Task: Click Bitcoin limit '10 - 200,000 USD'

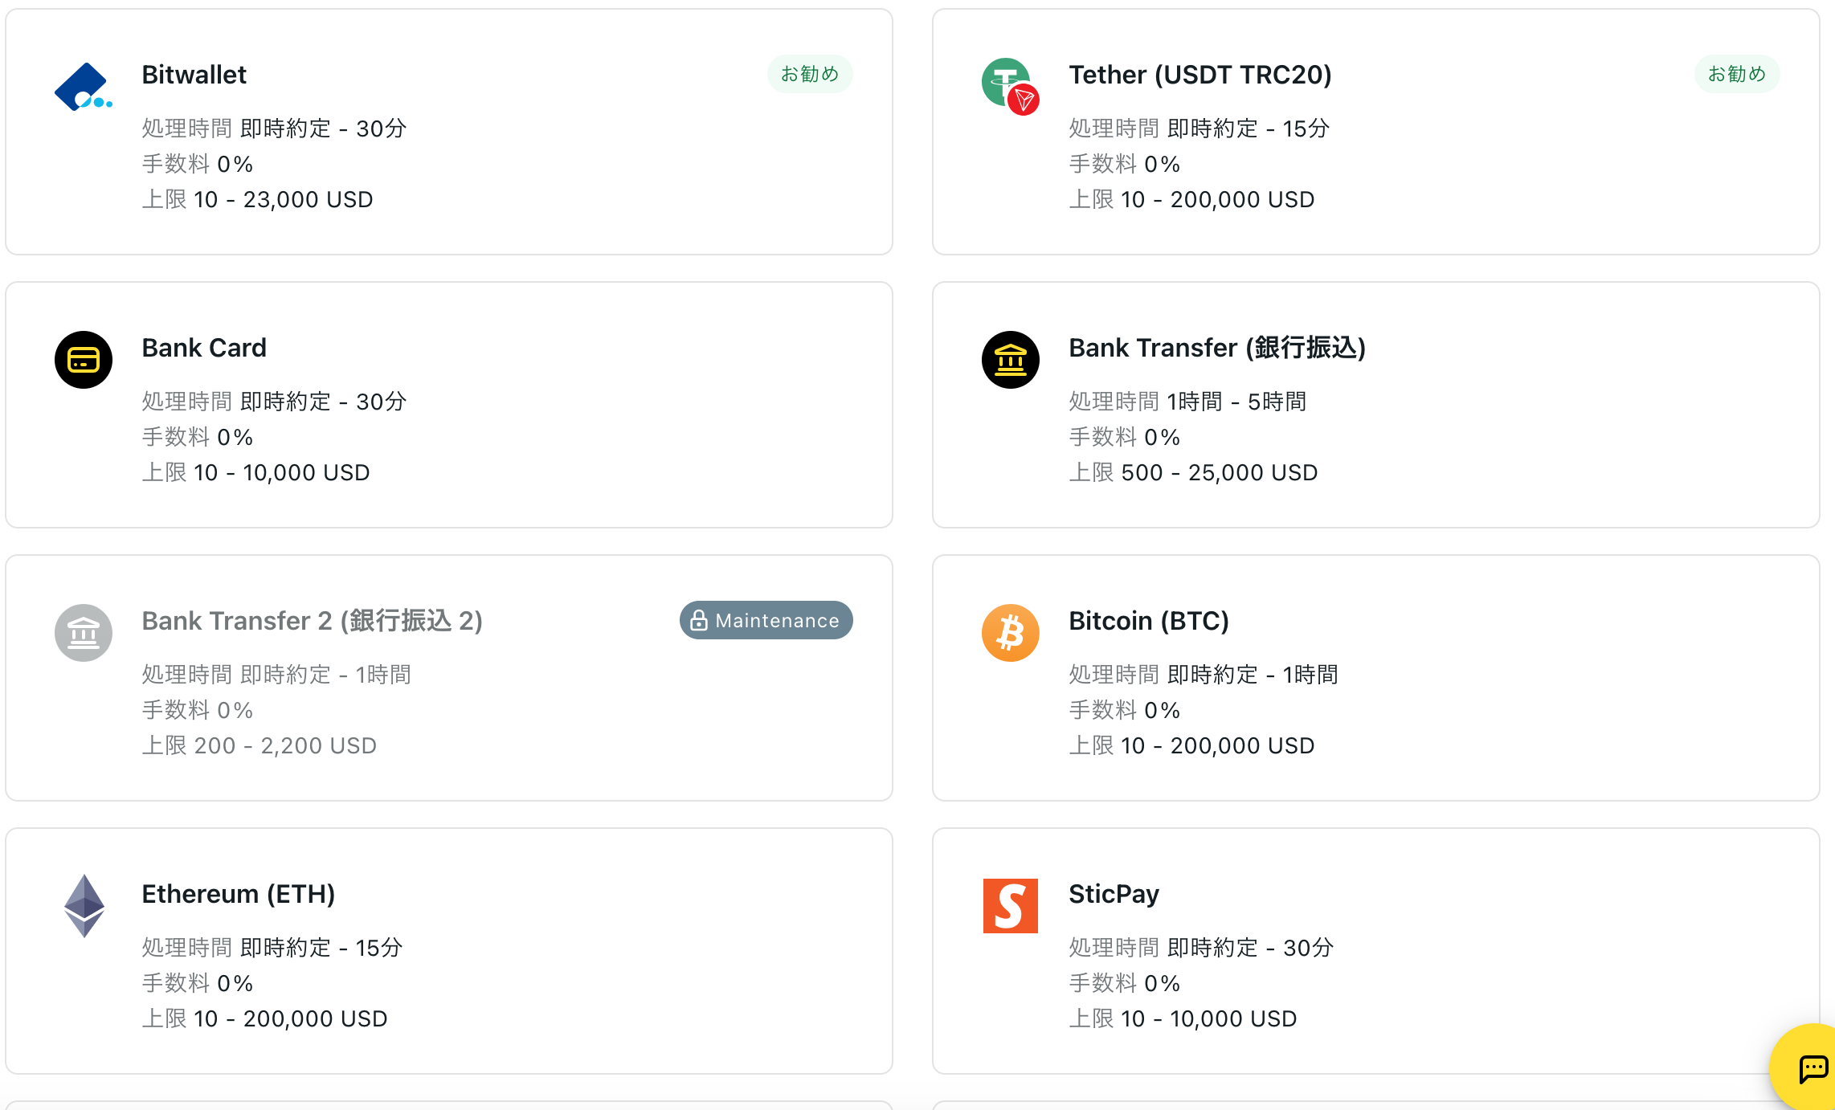Action: tap(1218, 745)
